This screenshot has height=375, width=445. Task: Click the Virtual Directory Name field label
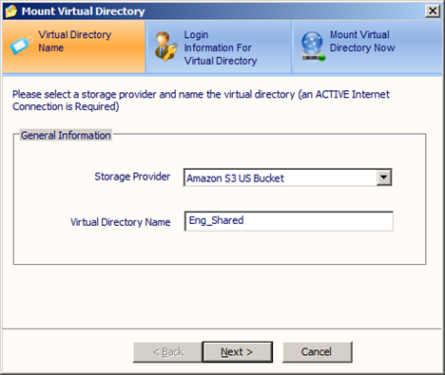(121, 222)
